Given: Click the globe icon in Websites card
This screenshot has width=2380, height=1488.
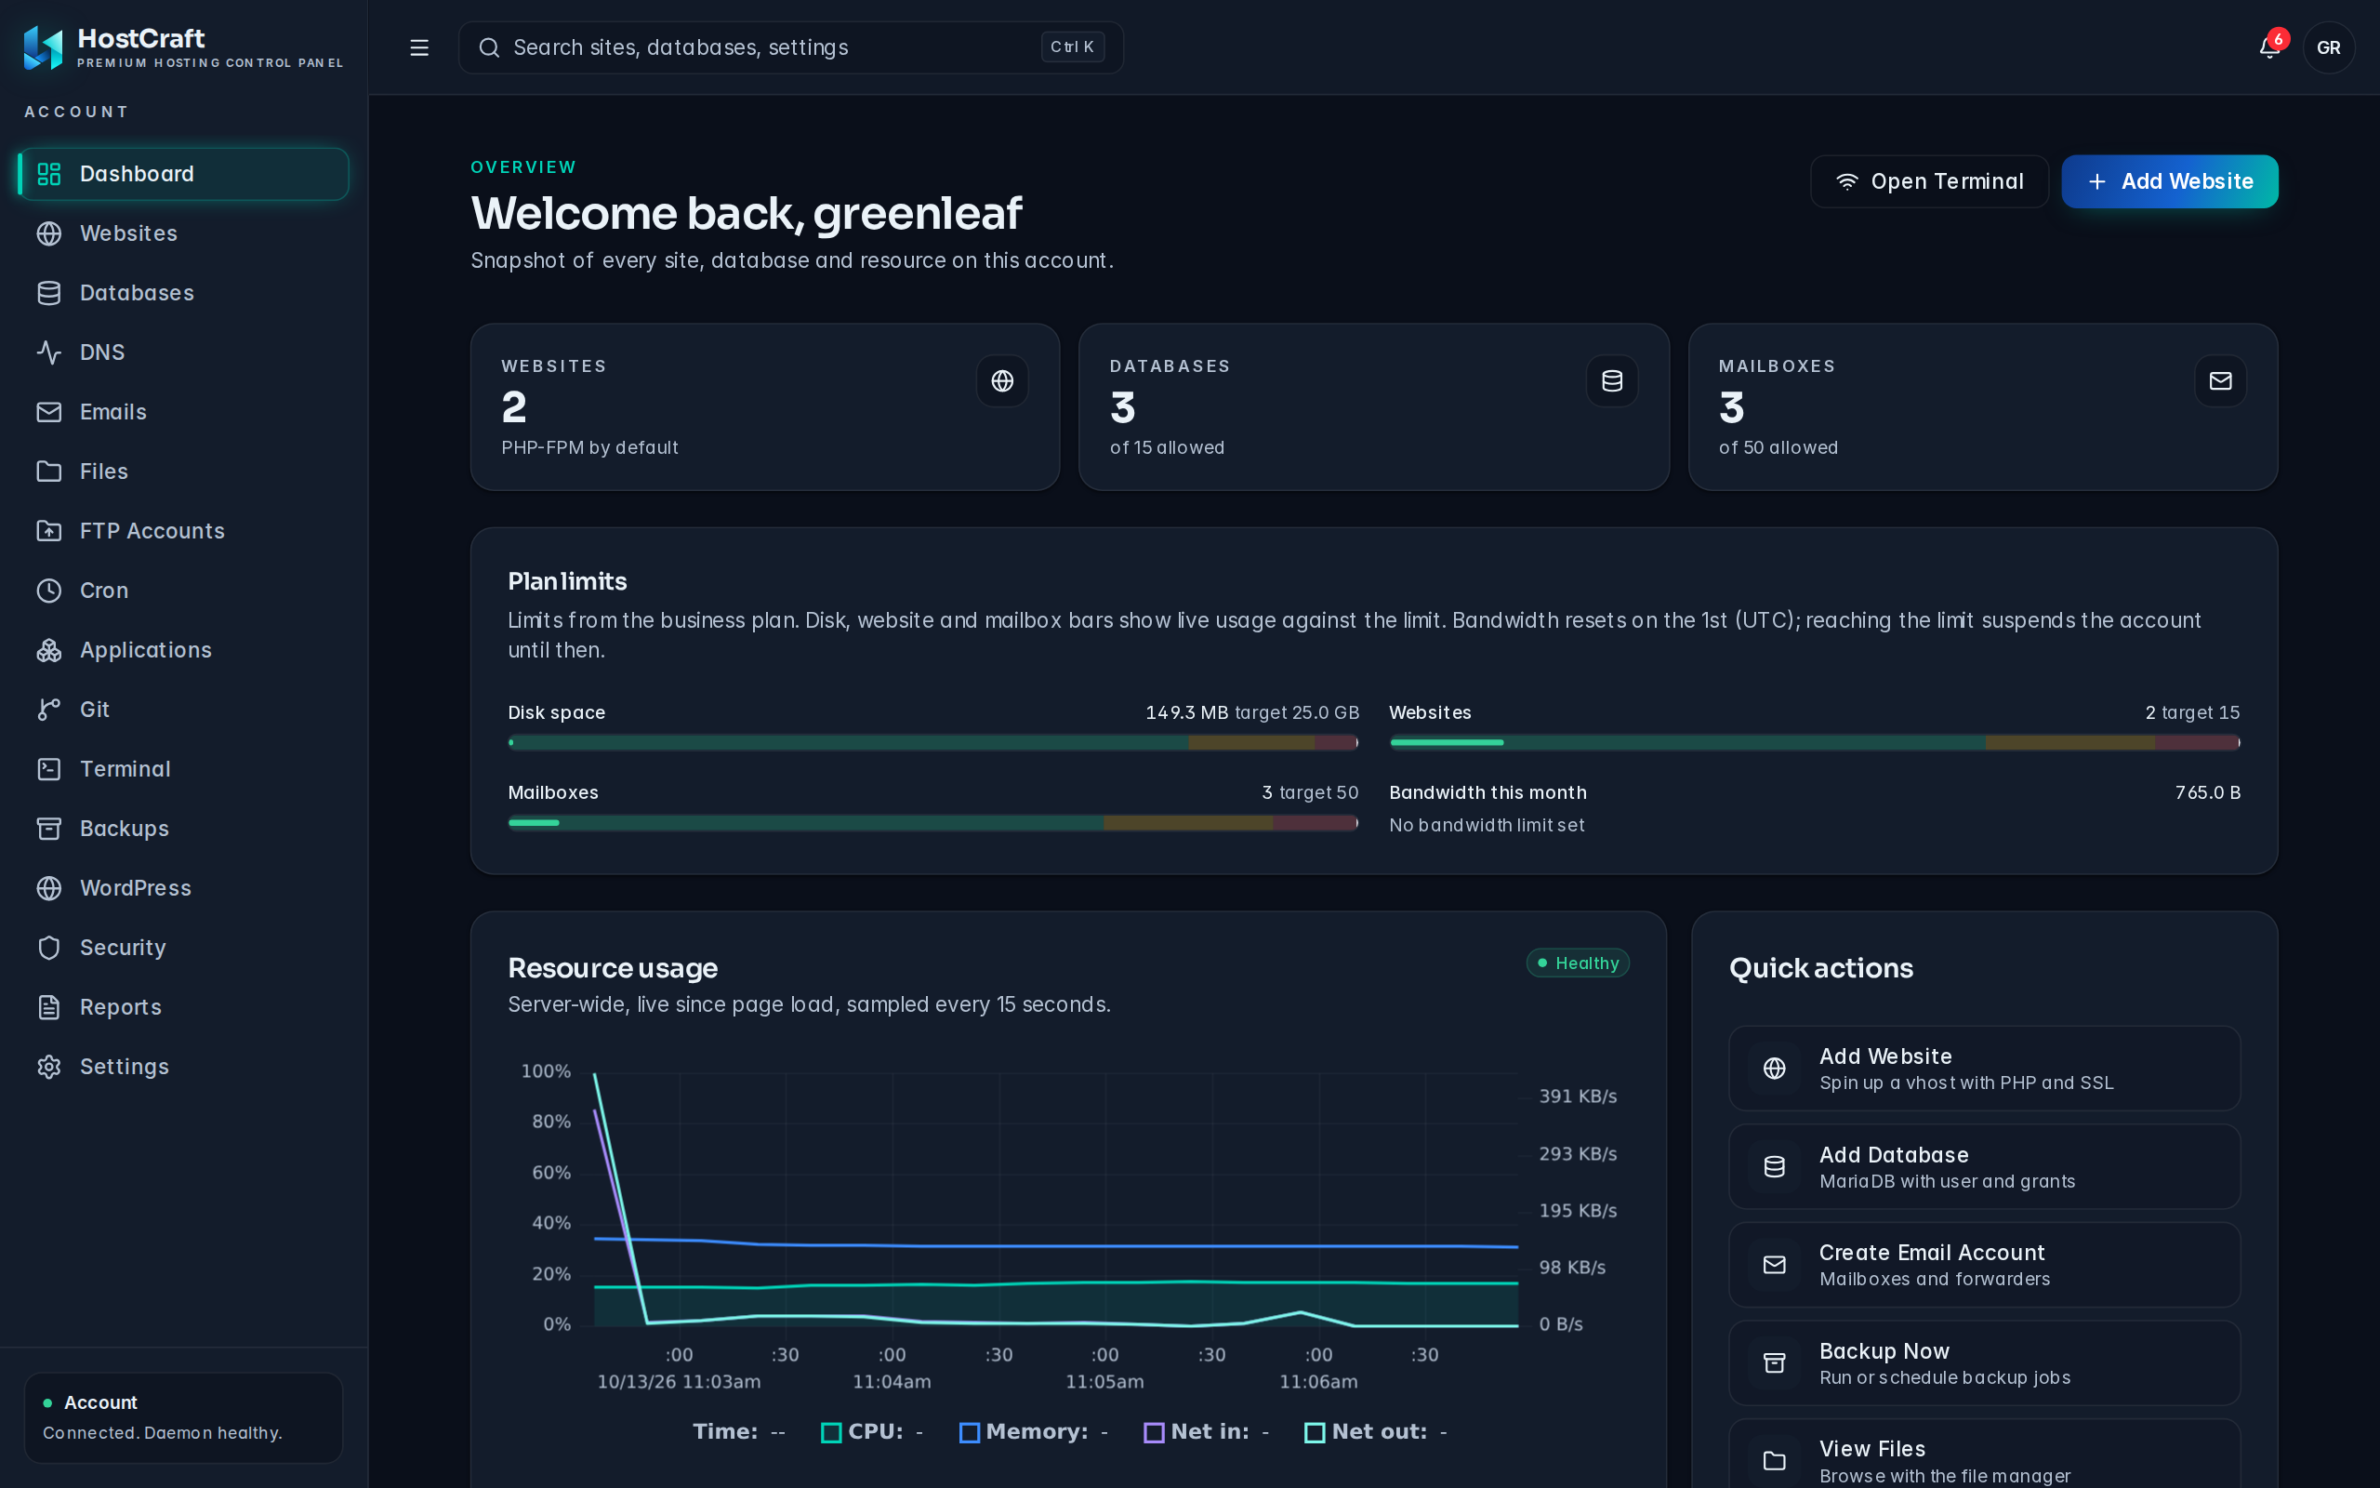Looking at the screenshot, I should 1002,381.
